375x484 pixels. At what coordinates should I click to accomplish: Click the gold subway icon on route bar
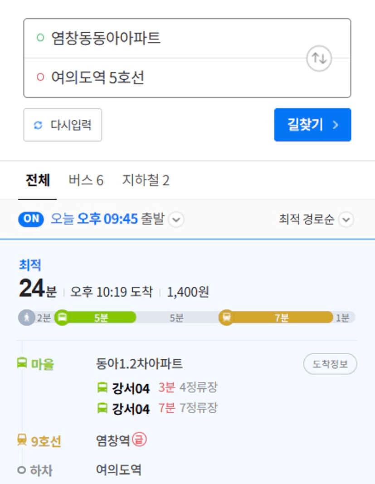[227, 318]
